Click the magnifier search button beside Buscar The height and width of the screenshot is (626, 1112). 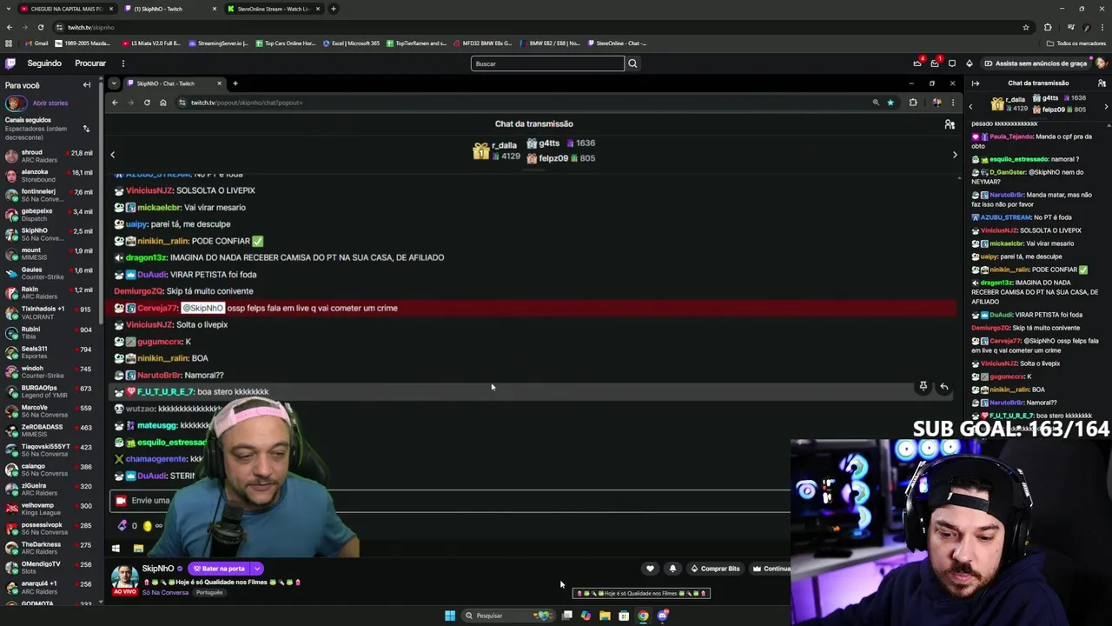click(632, 63)
